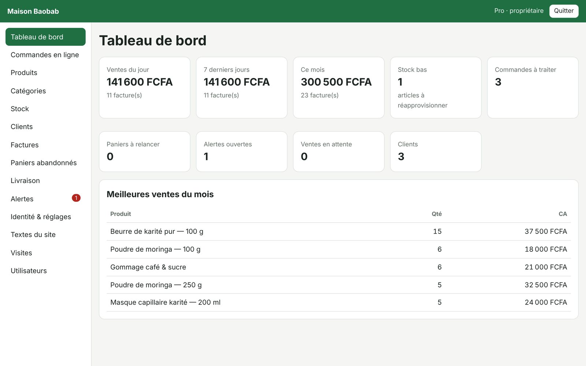Open the Stock page in sidebar
586x366 pixels.
[45, 109]
